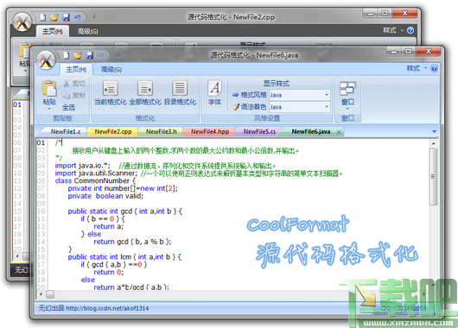Click the save disk icon in NewFile6.java toolbar

pos(89,55)
